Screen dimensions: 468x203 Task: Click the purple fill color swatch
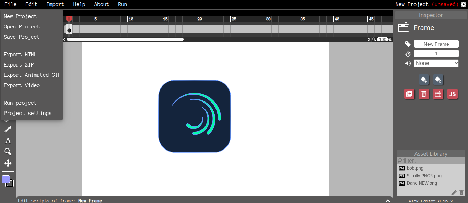pyautogui.click(x=6, y=179)
